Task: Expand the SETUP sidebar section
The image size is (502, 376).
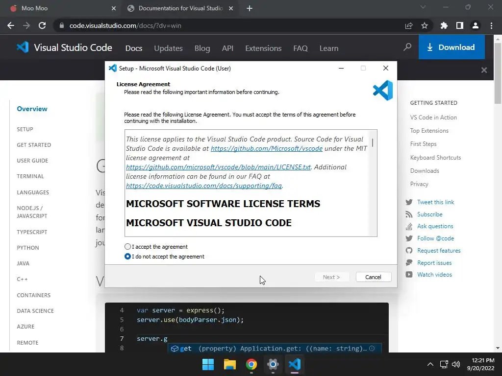Action: coord(25,129)
